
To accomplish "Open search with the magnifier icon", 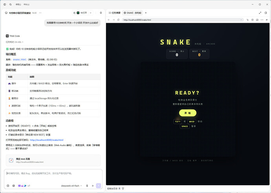I will coord(11,4).
